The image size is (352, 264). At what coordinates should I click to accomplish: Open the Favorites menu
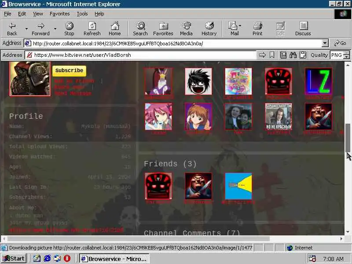pos(60,14)
